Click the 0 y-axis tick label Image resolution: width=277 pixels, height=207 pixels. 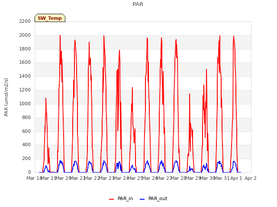(x=29, y=172)
